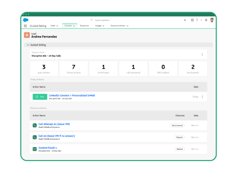Click the search magnifier icon
Image resolution: width=236 pixels, height=171 pixels.
(x=91, y=20)
